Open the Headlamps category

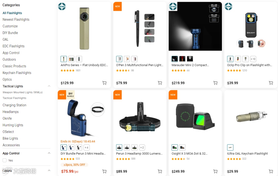tap(11, 112)
